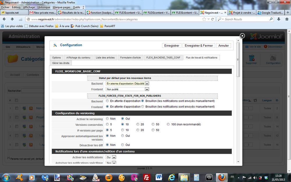Image resolution: width=291 pixels, height=182 pixels.
Task: Open the Backend default status dropdown
Action: [127, 84]
